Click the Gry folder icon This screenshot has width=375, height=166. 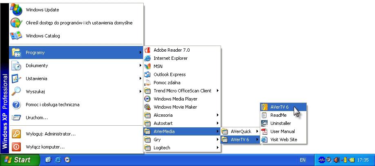[x=147, y=140]
